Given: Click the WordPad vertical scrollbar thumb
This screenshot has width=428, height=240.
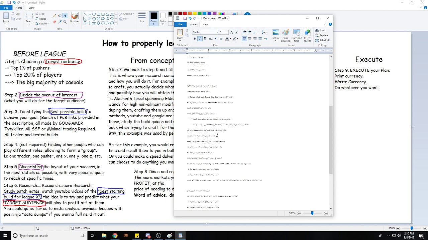Looking at the screenshot, I should (x=331, y=140).
